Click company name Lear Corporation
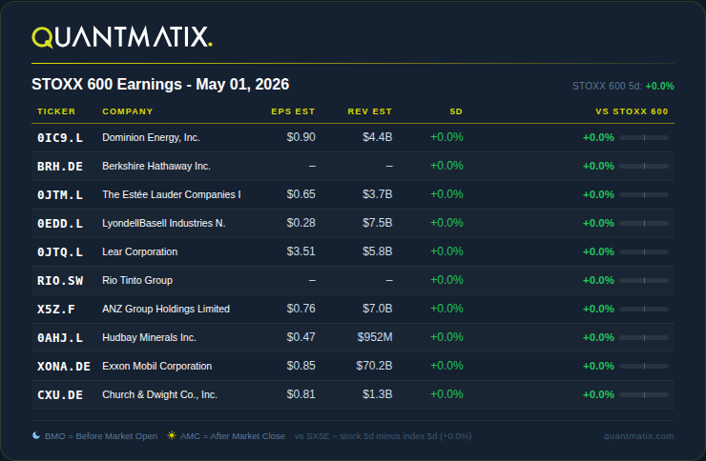706x461 pixels. 139,251
